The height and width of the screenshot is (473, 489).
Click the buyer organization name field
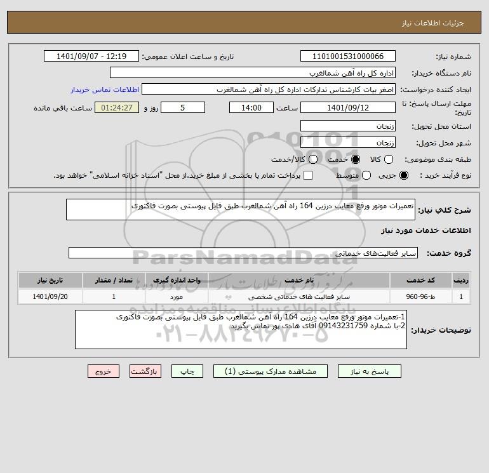click(x=253, y=72)
